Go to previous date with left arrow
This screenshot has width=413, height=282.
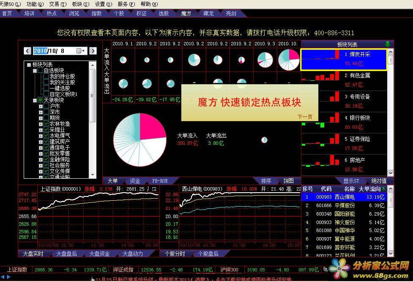[x=27, y=51]
